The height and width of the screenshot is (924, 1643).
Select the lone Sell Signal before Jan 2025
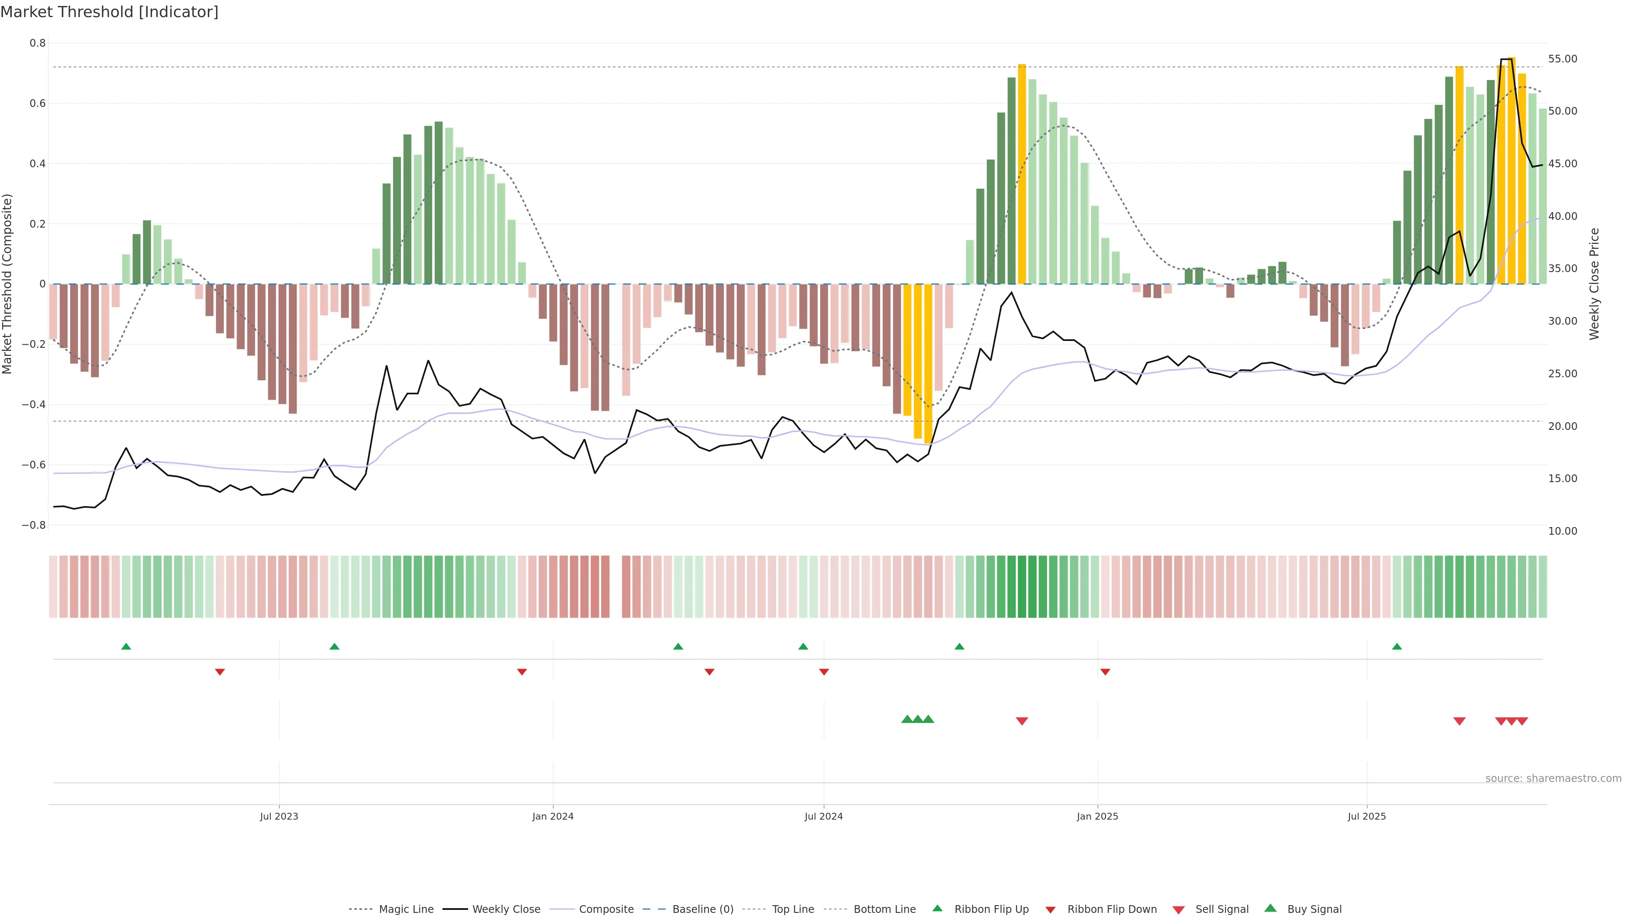click(1022, 720)
